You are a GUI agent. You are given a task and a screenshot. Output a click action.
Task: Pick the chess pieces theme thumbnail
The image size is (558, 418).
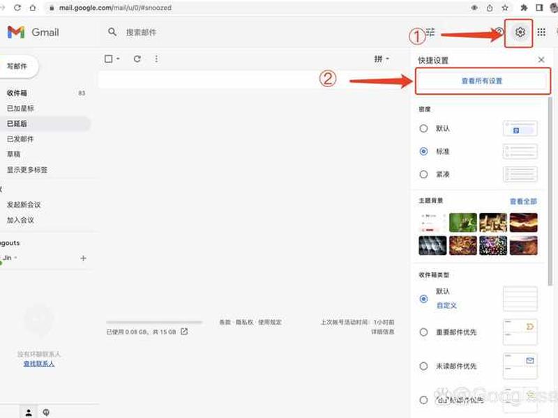493,222
